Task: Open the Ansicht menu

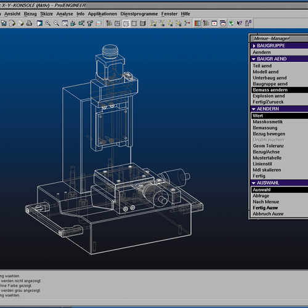Action: coord(12,14)
